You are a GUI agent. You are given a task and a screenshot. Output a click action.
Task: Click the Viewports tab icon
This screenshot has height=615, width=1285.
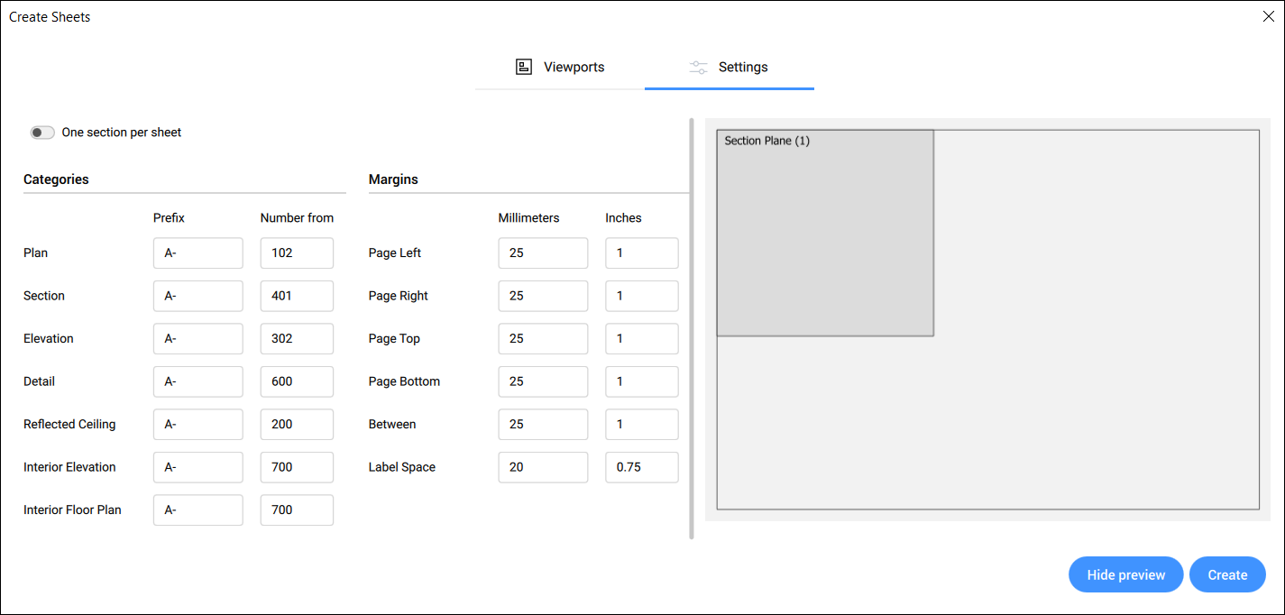click(x=524, y=67)
